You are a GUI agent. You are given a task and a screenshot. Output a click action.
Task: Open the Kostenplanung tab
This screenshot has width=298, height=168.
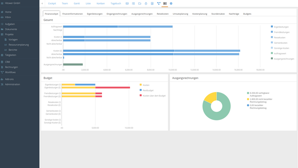tap(199, 14)
